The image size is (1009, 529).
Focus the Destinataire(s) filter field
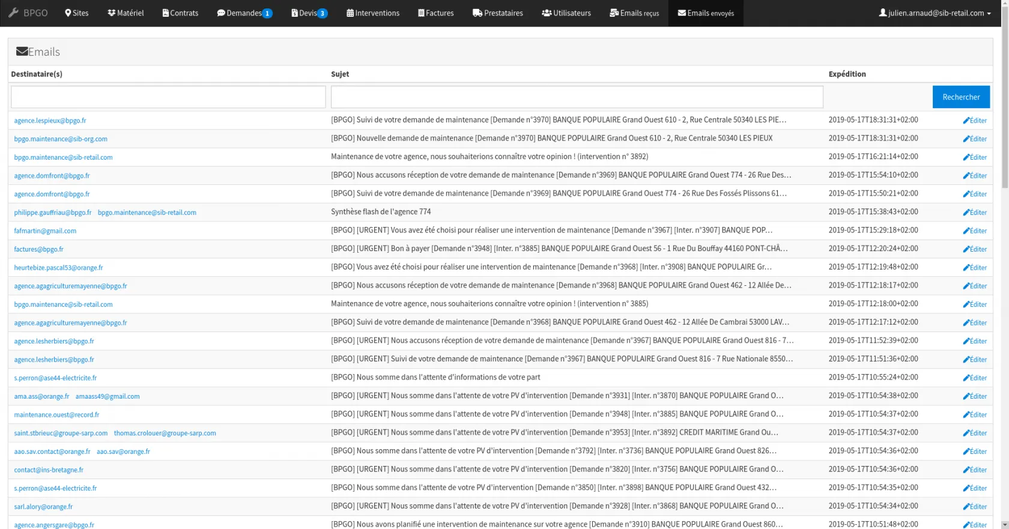168,97
